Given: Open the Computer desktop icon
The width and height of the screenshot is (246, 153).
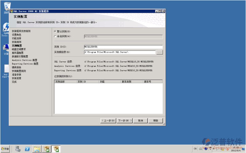Looking at the screenshot, I should pyautogui.click(x=6, y=49).
